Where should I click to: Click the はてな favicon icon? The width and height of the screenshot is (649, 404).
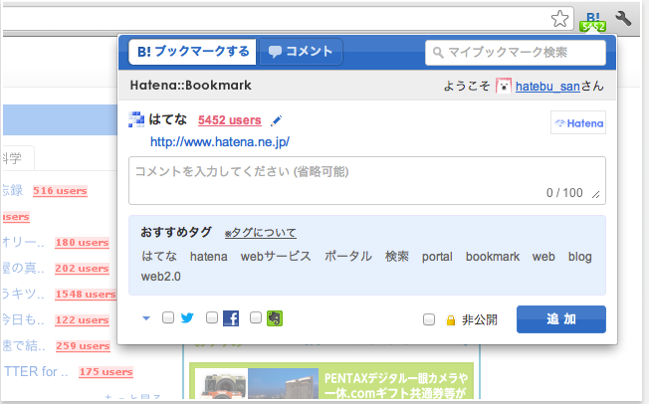tap(136, 119)
